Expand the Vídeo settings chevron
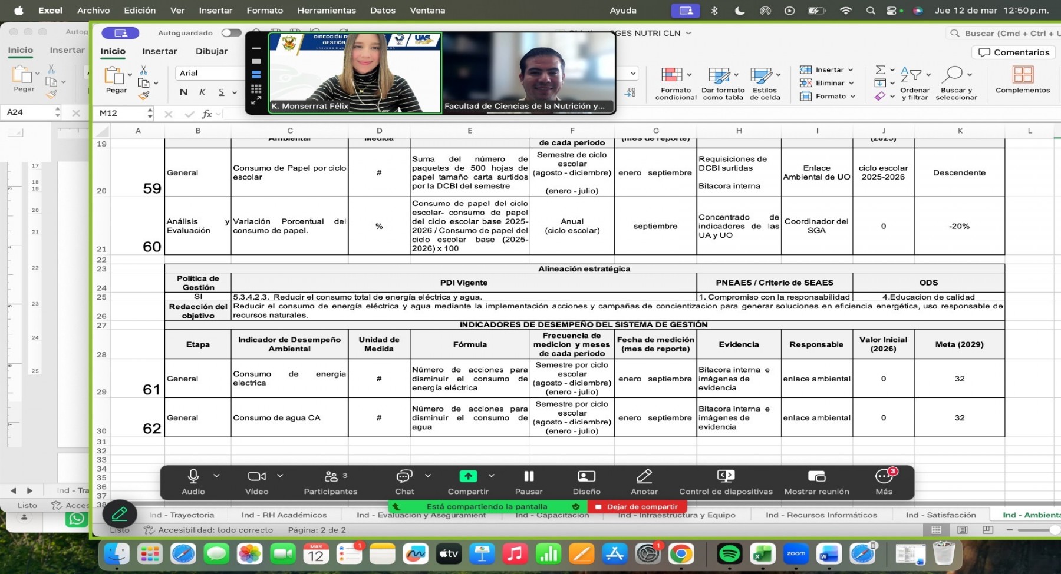 pyautogui.click(x=279, y=476)
